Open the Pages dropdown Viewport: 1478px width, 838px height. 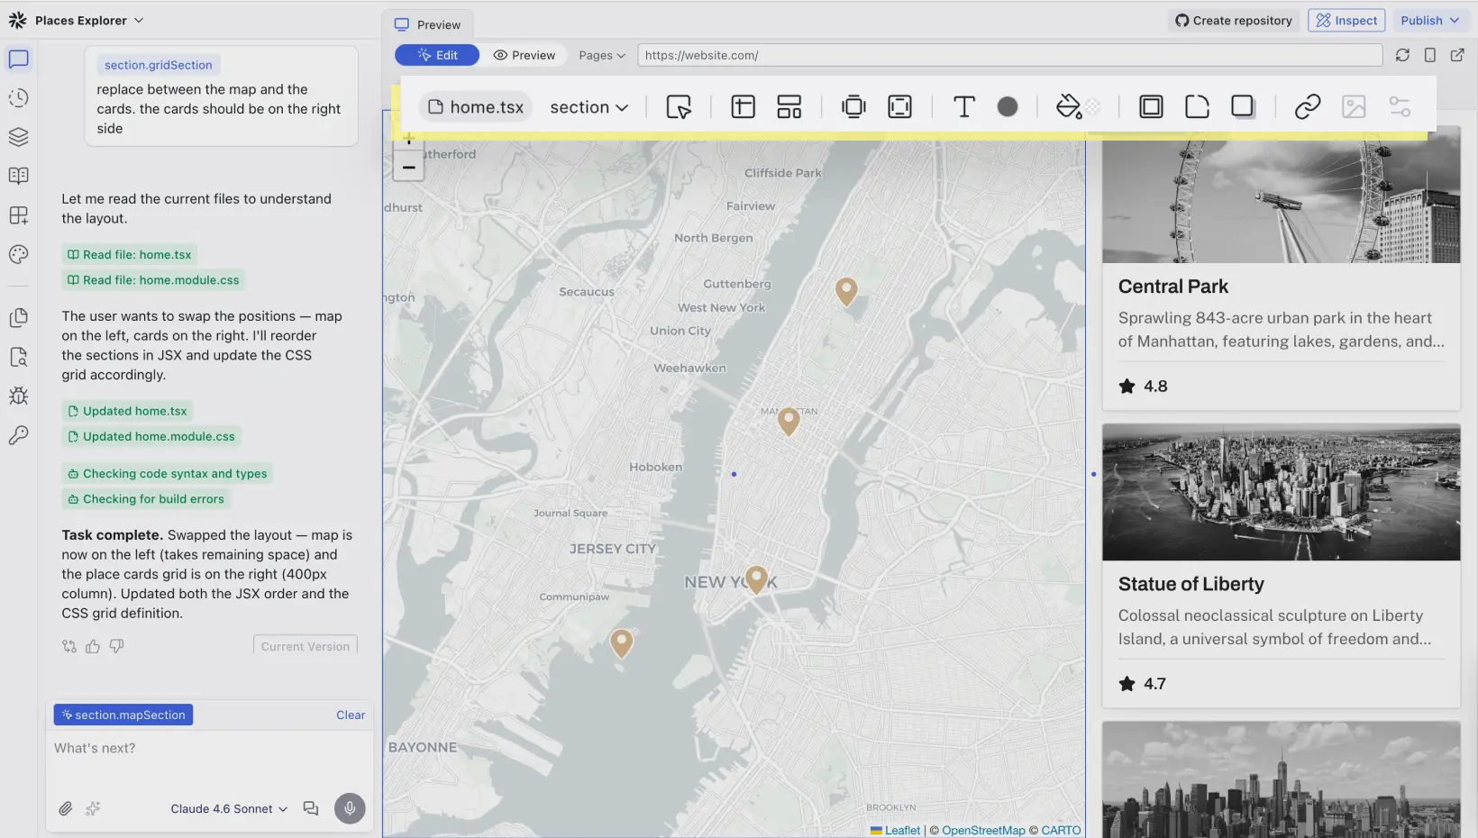601,55
